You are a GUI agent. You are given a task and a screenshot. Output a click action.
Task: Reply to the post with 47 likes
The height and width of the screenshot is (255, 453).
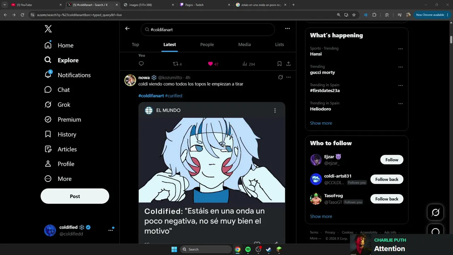coord(141,64)
